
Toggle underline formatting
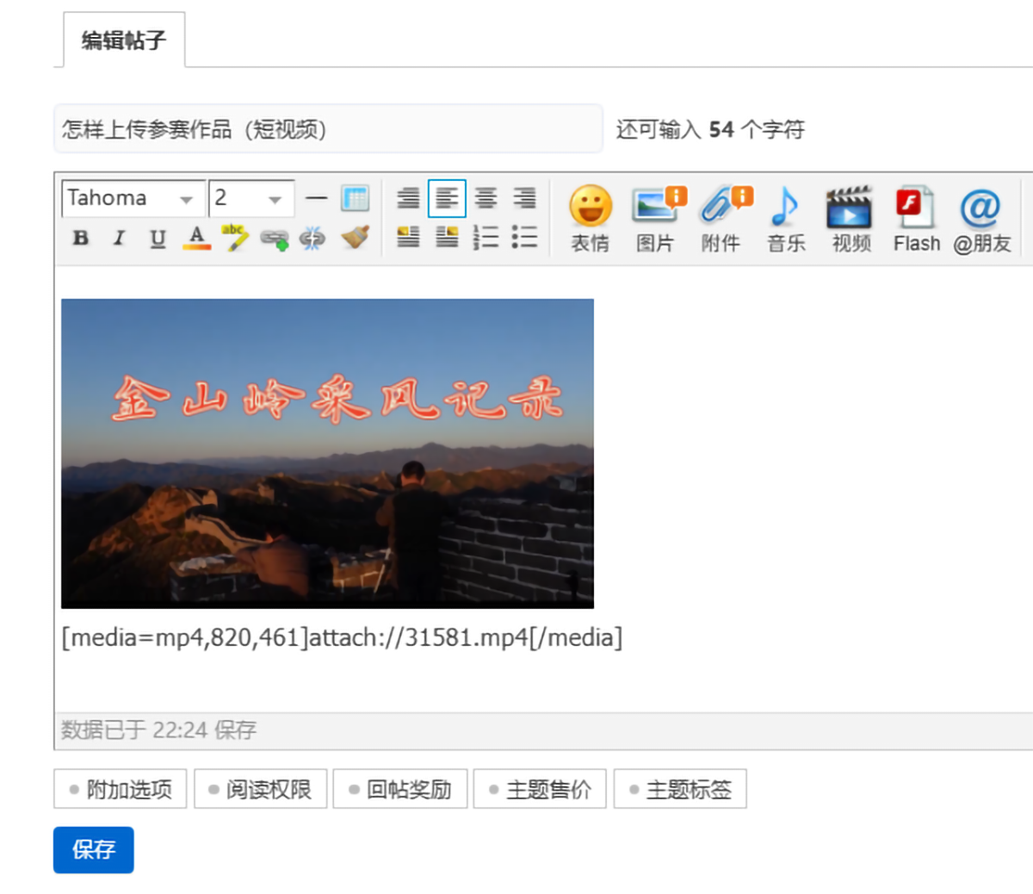coord(158,238)
